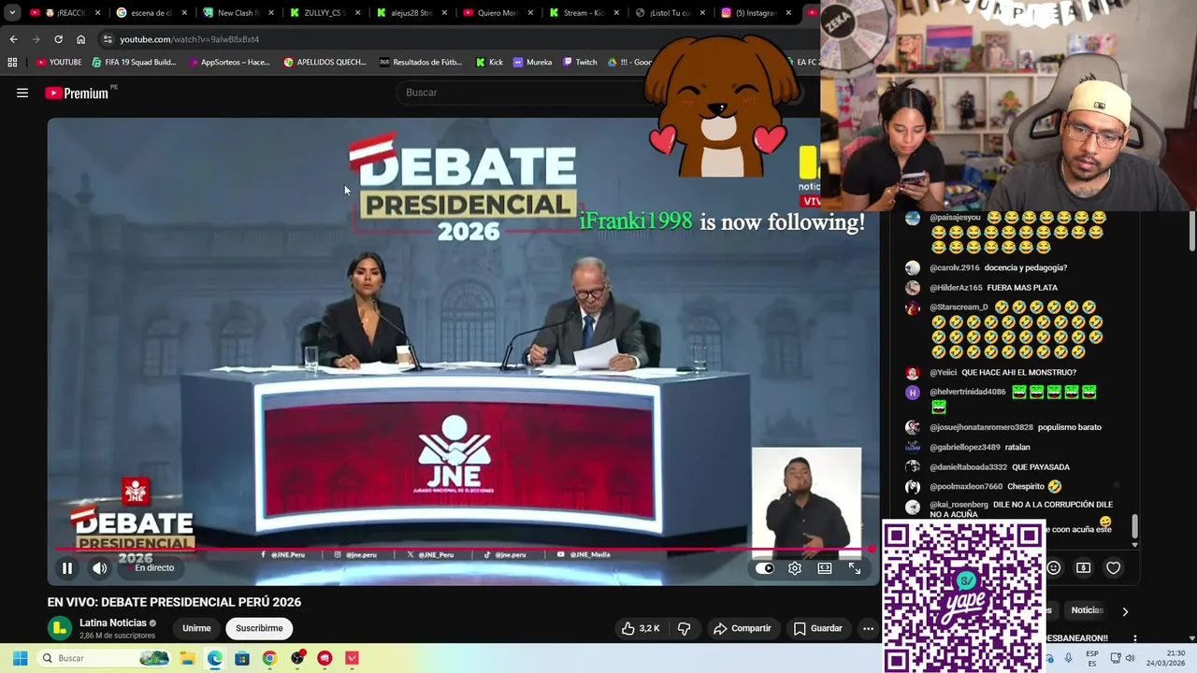This screenshot has height=673, width=1197.
Task: Open the video player settings gear
Action: [x=795, y=567]
